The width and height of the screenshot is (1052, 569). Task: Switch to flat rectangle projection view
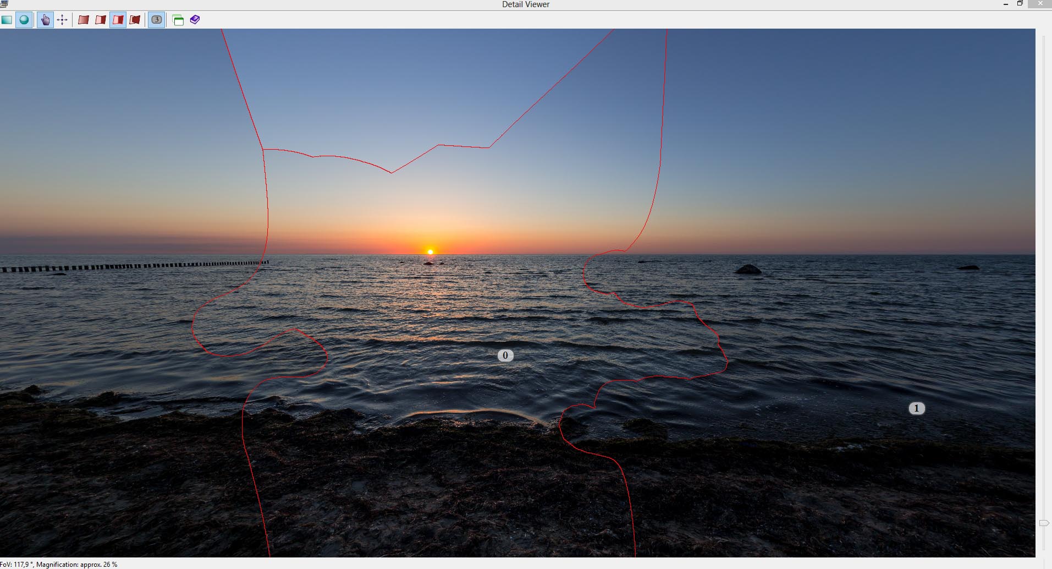[x=7, y=20]
